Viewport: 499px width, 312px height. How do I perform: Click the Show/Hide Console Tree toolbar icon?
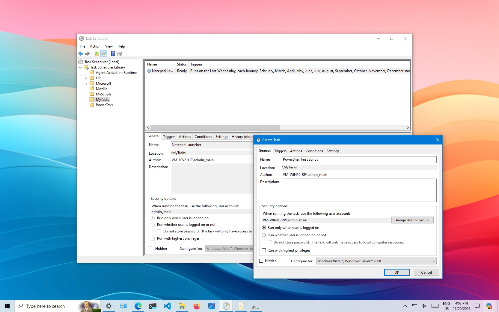pyautogui.click(x=104, y=54)
